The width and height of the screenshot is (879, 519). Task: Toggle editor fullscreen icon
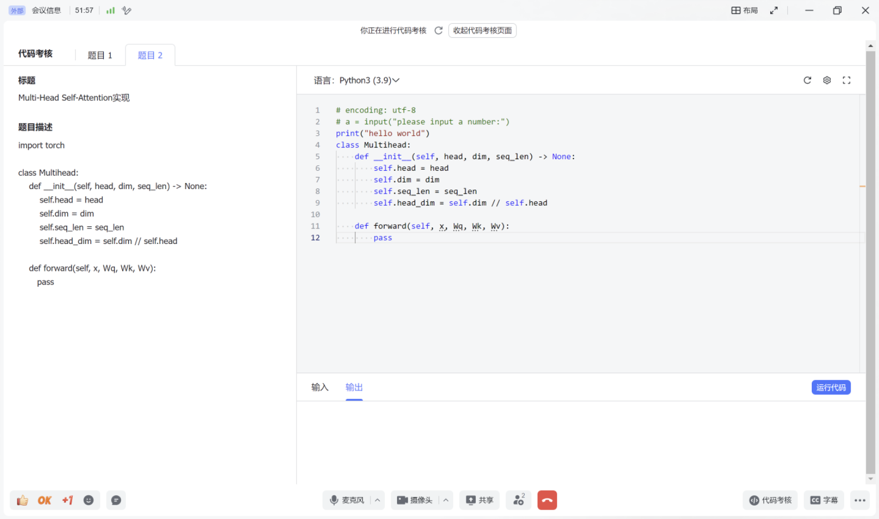coord(846,80)
